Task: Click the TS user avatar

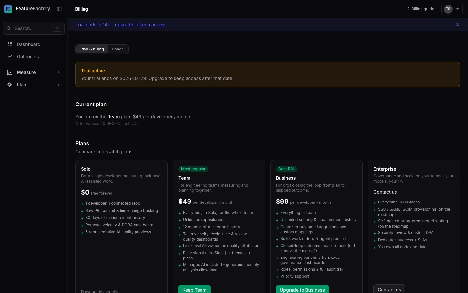Action: pyautogui.click(x=448, y=9)
